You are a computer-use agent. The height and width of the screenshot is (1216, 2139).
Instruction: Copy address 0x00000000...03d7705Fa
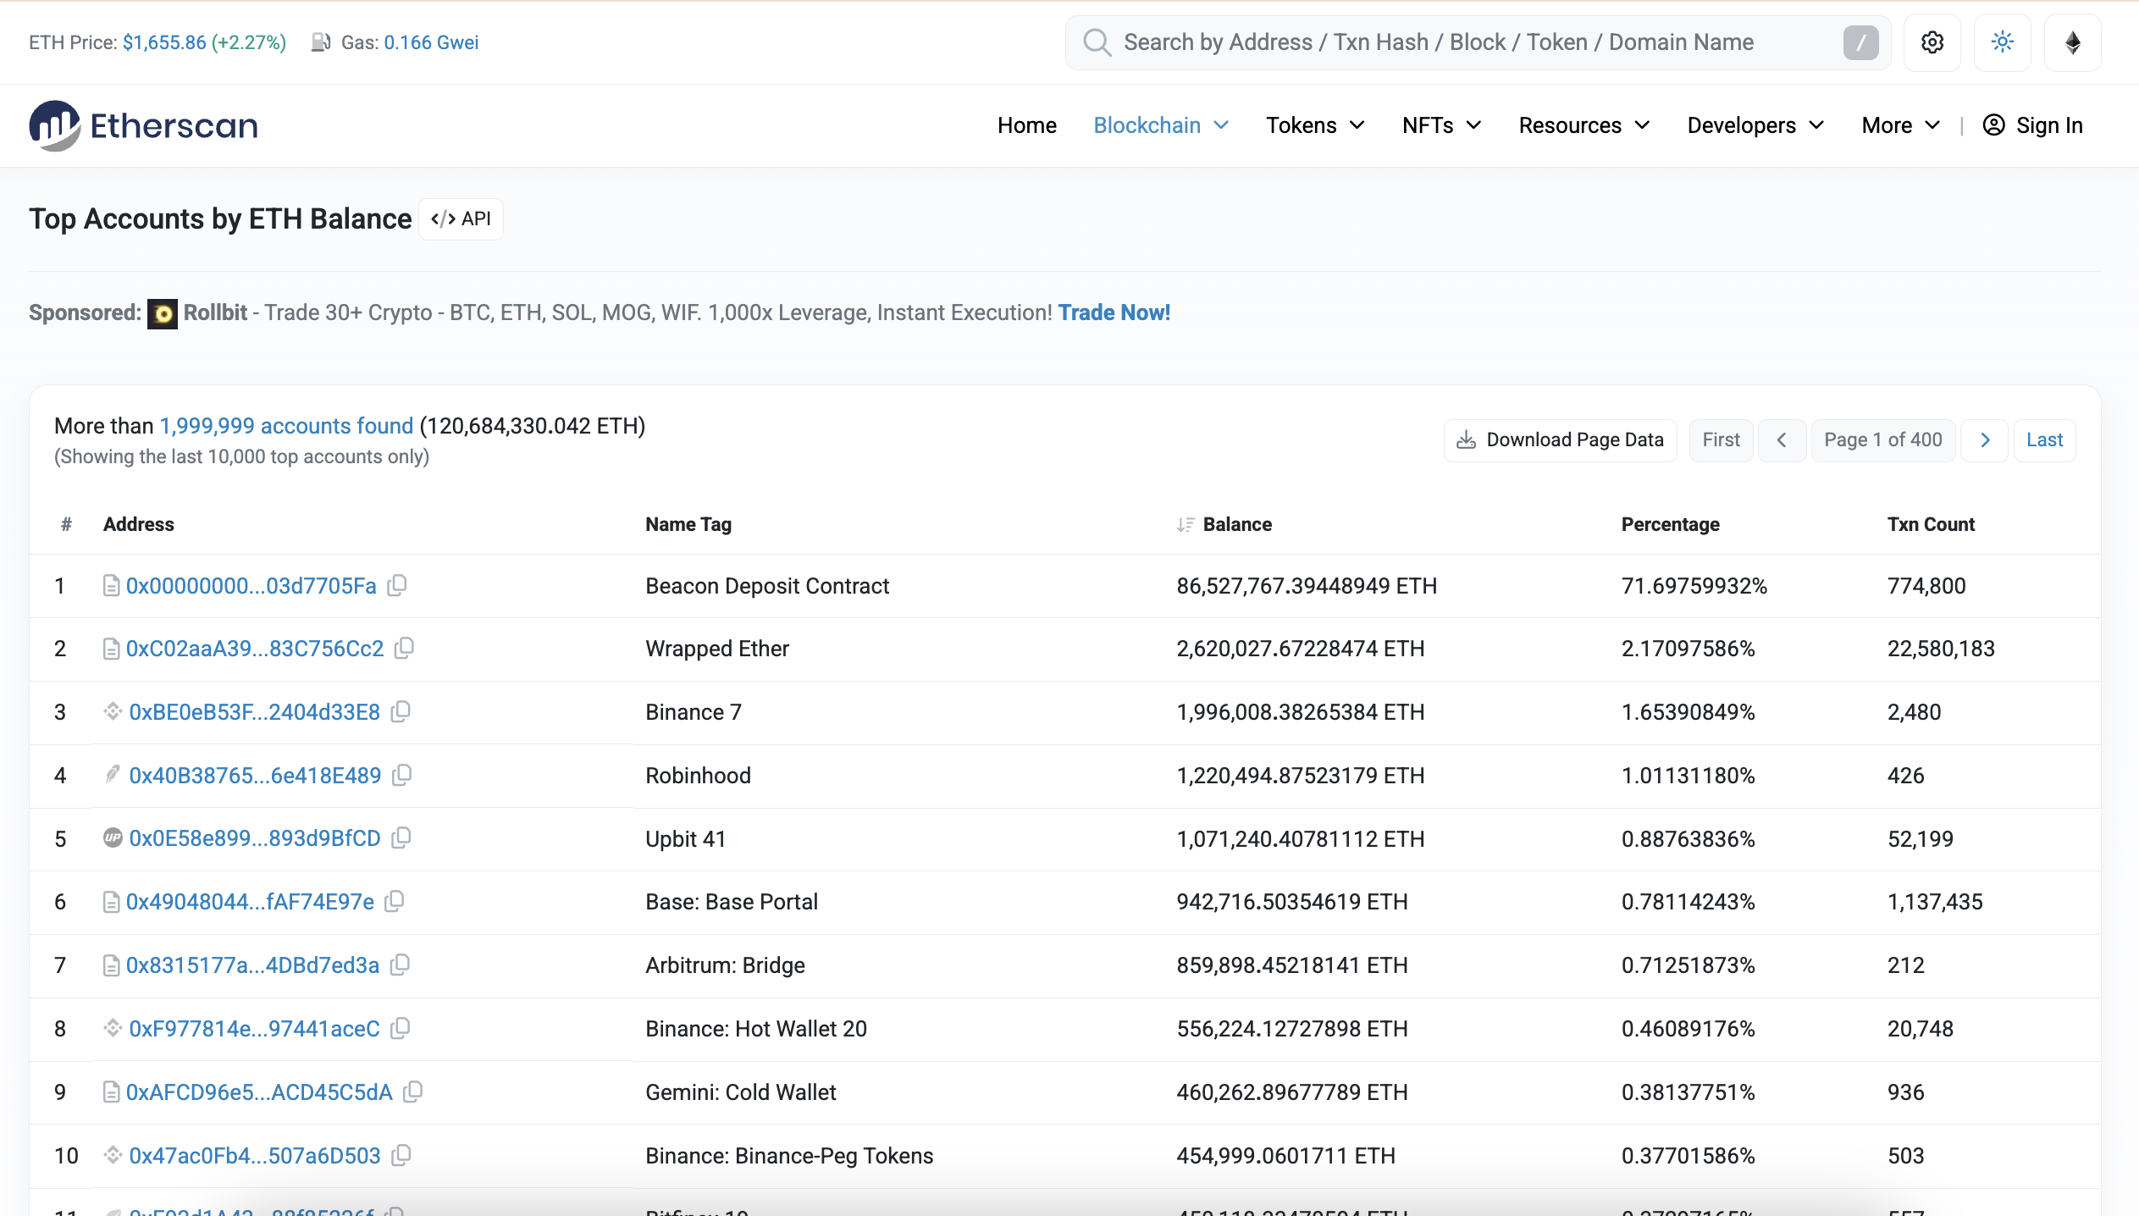397,585
